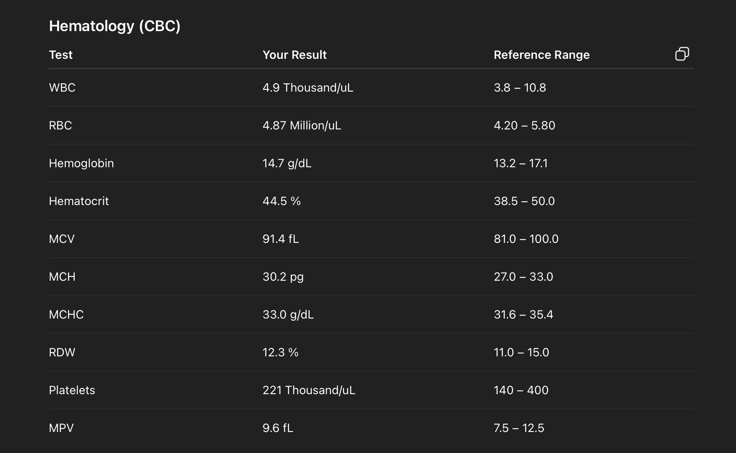Image resolution: width=736 pixels, height=453 pixels.
Task: Click the Your Result column header
Action: 294,55
